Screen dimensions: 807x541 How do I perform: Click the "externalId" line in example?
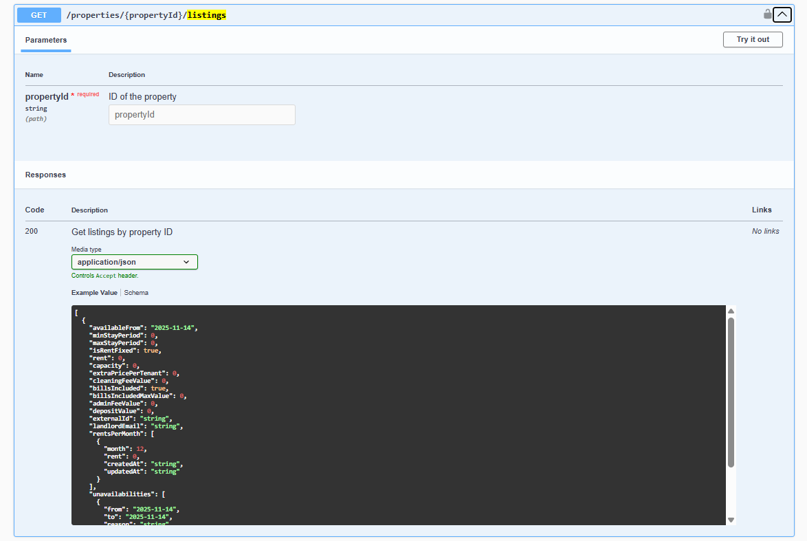coord(131,419)
